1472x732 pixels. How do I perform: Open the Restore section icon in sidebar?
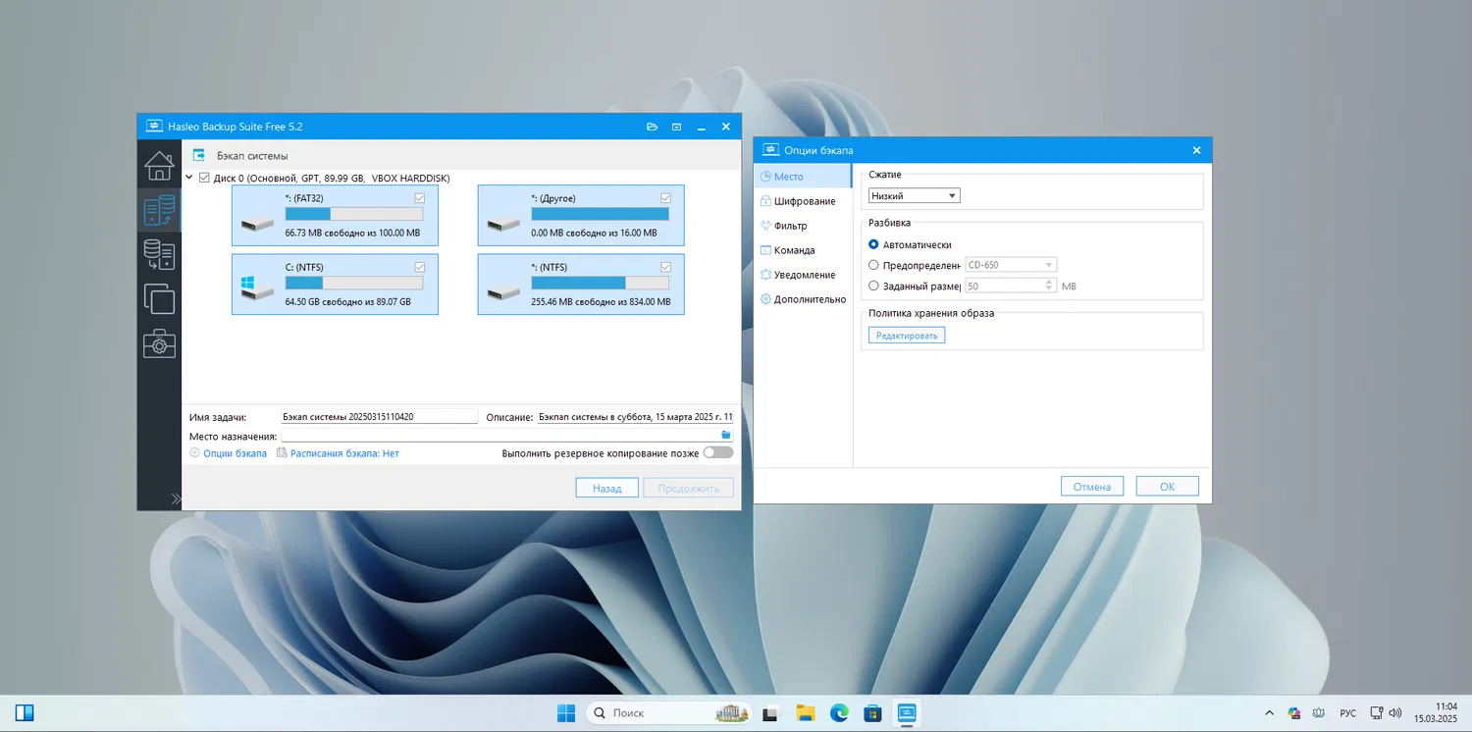tap(159, 255)
